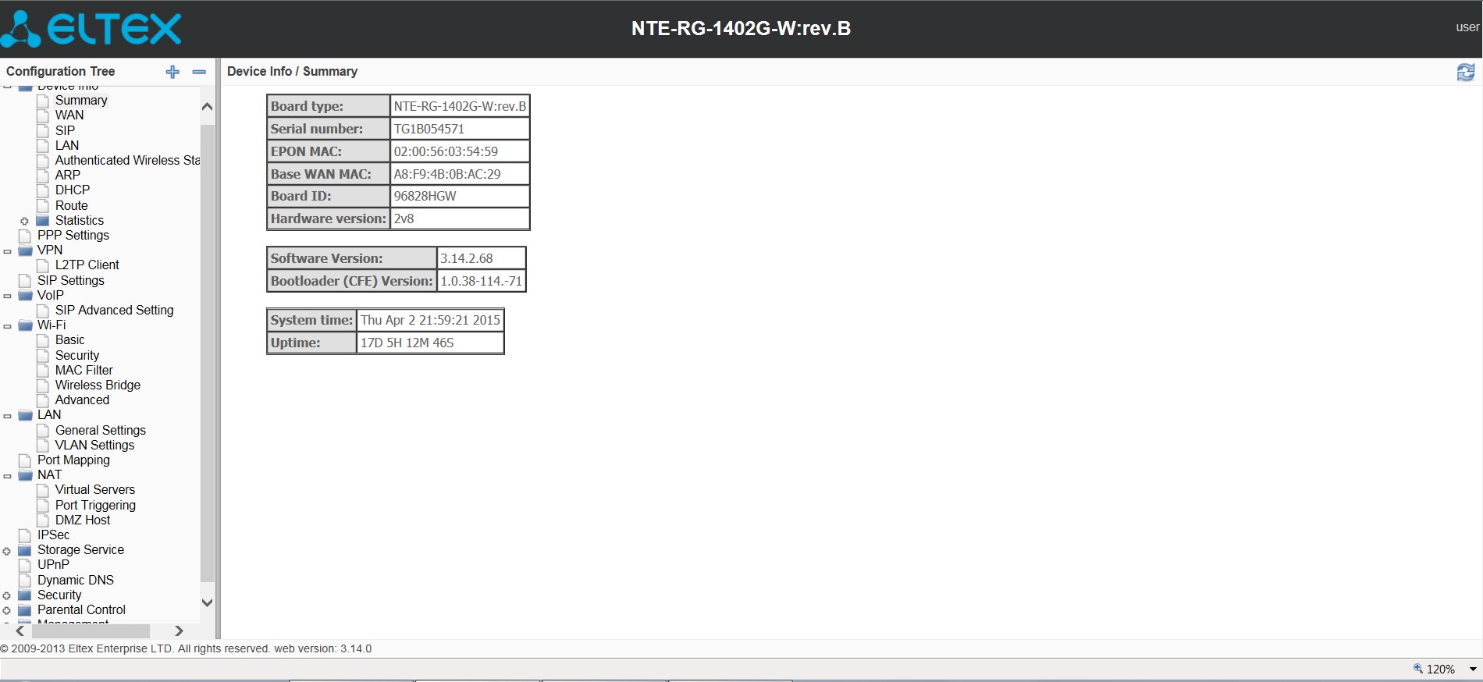This screenshot has height=682, width=1483.
Task: Click the tree scrollbar up arrow
Action: 207,107
